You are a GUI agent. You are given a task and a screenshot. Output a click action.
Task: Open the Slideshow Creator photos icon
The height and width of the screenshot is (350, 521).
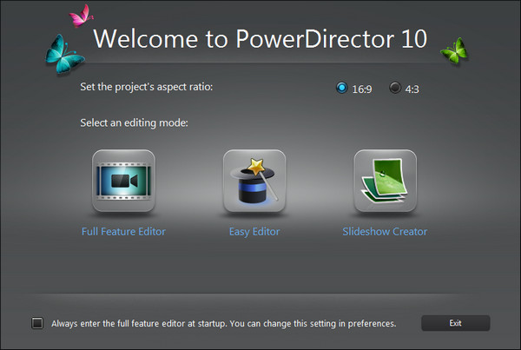[x=385, y=181]
